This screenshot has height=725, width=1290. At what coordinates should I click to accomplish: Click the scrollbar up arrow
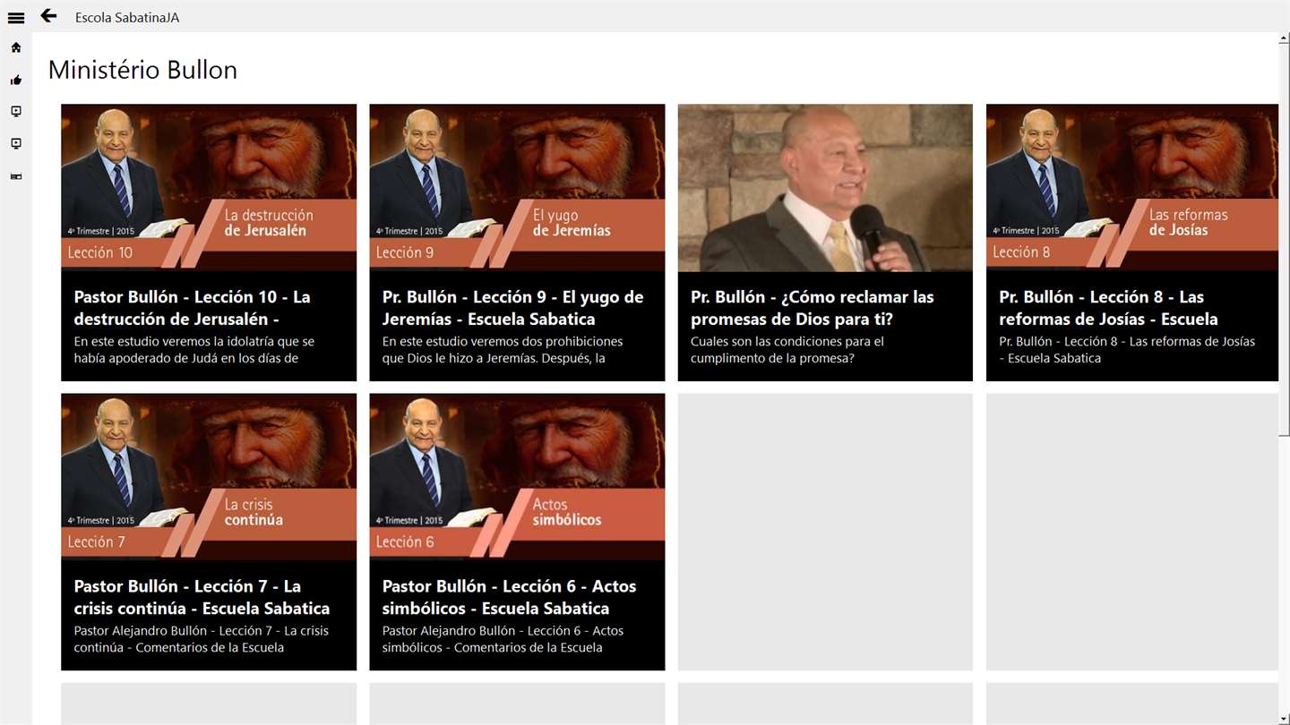[x=1285, y=38]
